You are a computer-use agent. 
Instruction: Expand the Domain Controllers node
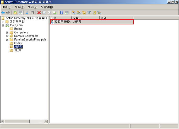tap(7, 36)
